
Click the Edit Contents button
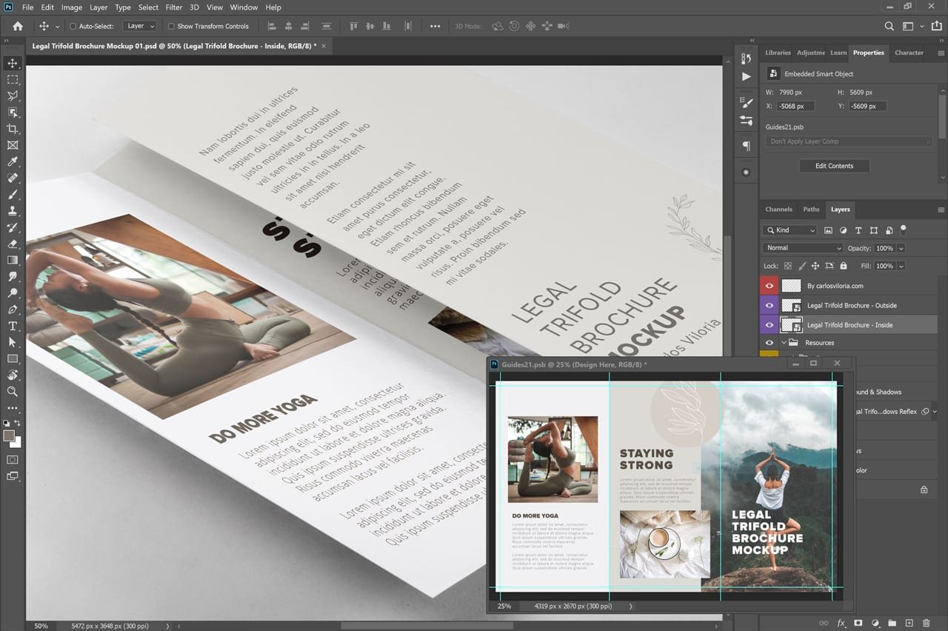[x=834, y=166]
